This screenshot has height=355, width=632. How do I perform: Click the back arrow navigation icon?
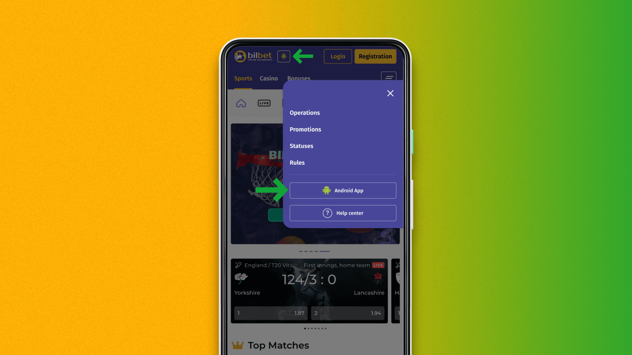303,56
